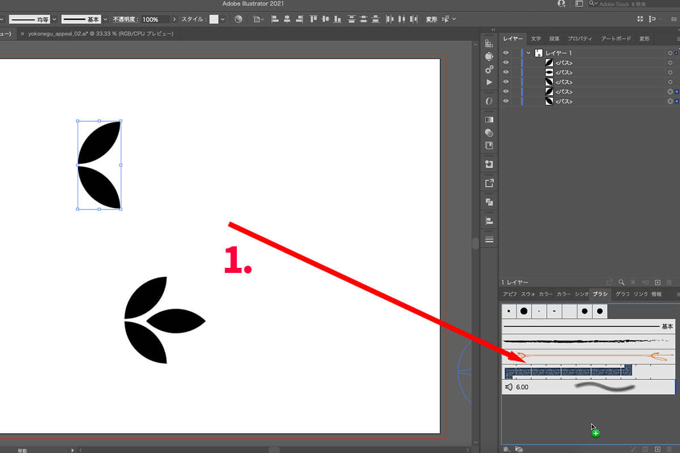Hide レイヤー 1 using its eye icon
Image resolution: width=680 pixels, height=453 pixels.
click(506, 53)
